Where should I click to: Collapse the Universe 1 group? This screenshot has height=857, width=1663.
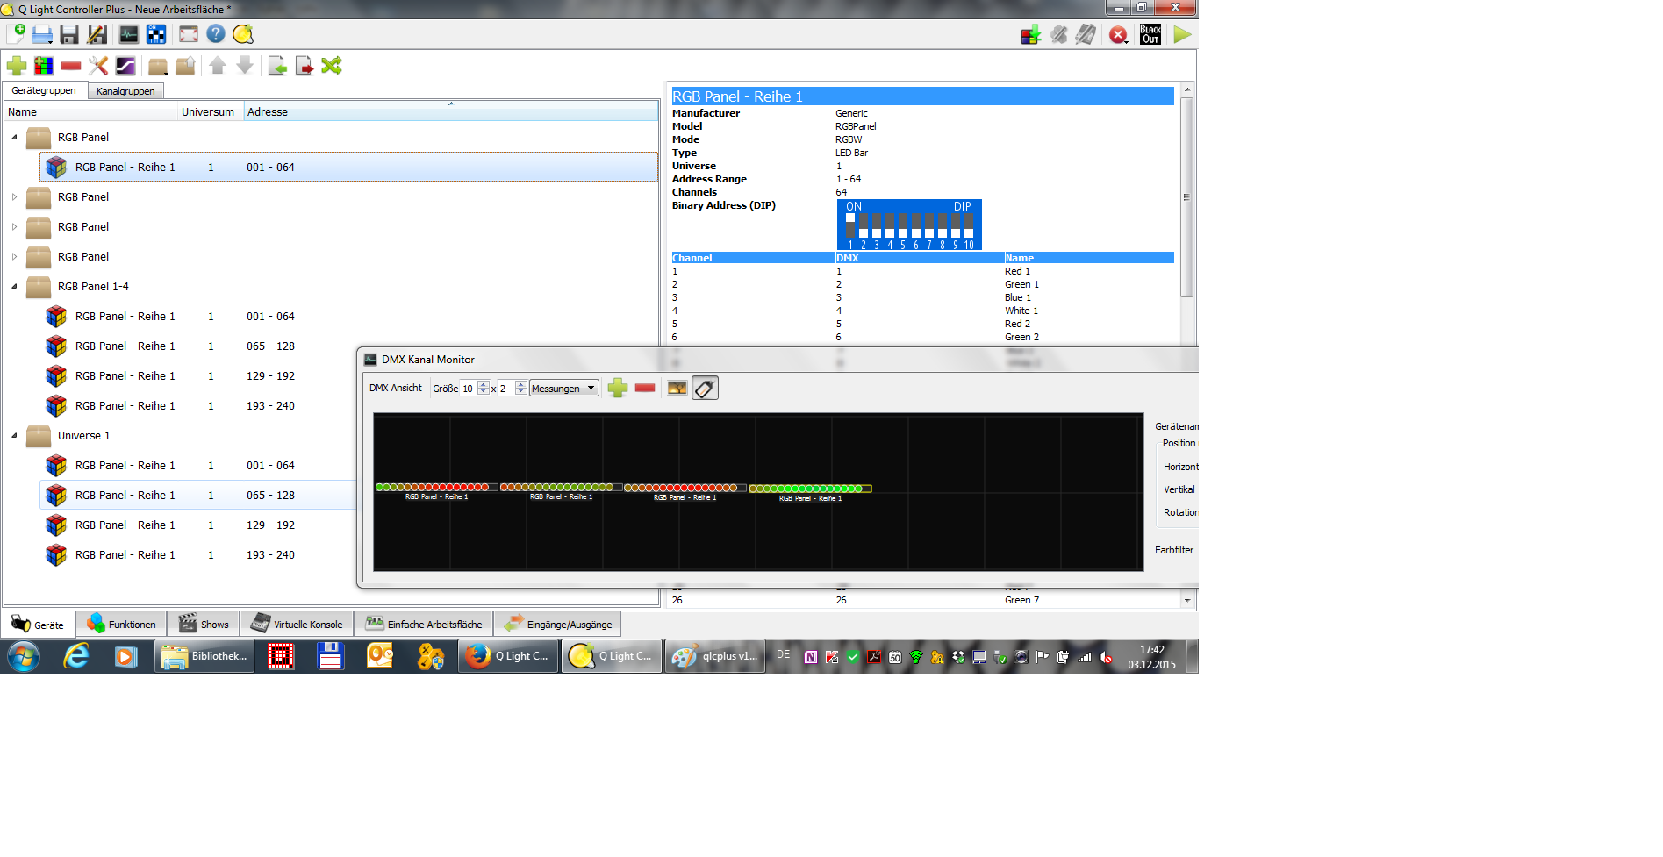tap(14, 436)
